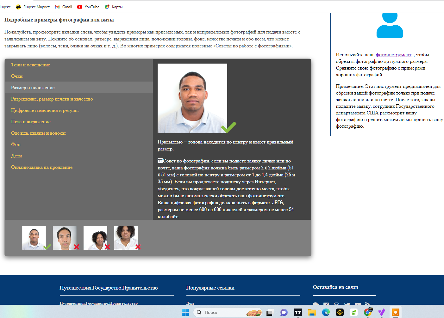The height and width of the screenshot is (318, 444).
Task: Select the Очки tab
Action: [x=79, y=76]
